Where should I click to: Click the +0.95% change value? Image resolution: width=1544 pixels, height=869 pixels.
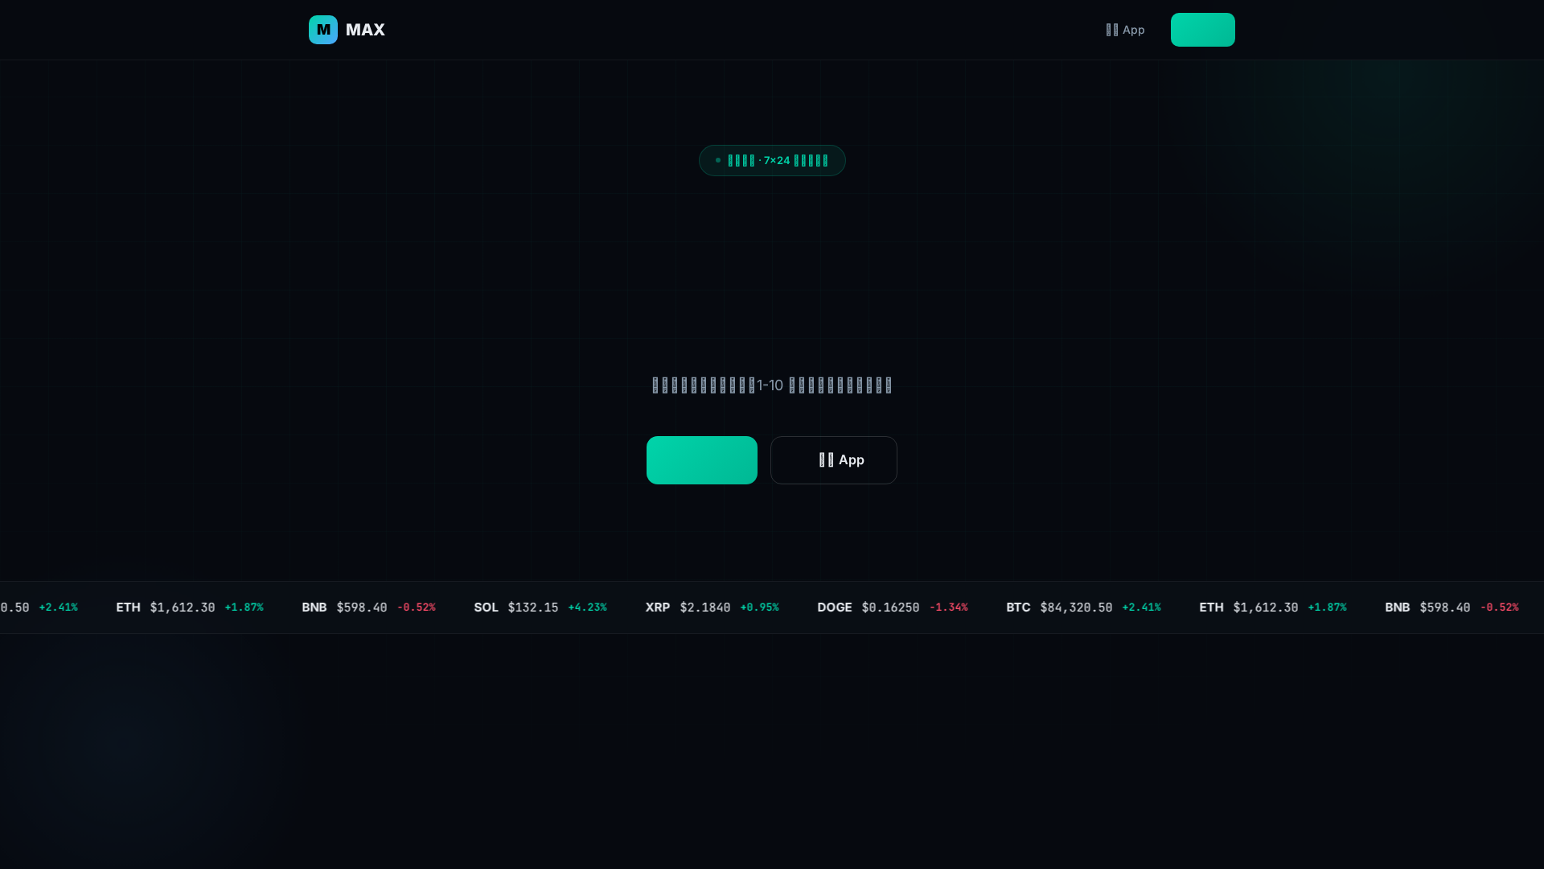click(759, 607)
